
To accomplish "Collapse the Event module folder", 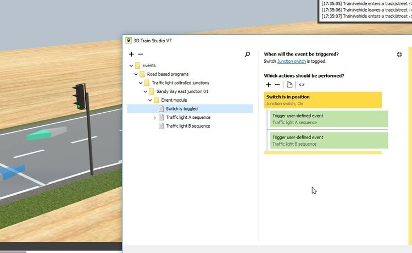I will click(x=150, y=100).
